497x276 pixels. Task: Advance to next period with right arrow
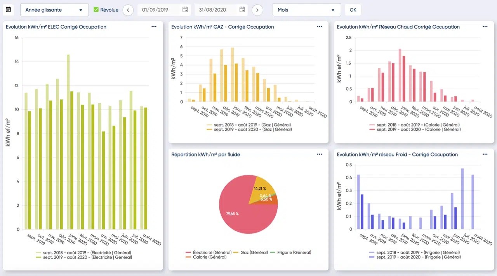pos(257,10)
